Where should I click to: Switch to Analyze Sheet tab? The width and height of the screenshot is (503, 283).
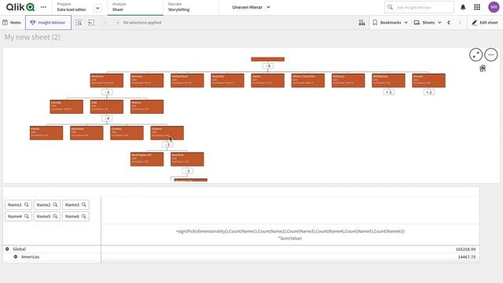point(135,7)
